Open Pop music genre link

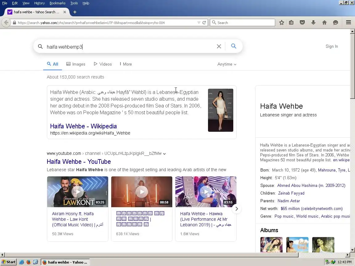click(x=284, y=216)
